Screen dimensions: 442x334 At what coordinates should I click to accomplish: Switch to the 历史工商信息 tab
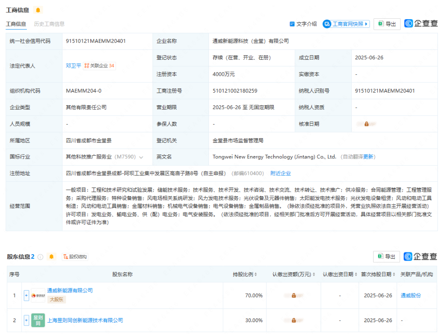(49, 24)
